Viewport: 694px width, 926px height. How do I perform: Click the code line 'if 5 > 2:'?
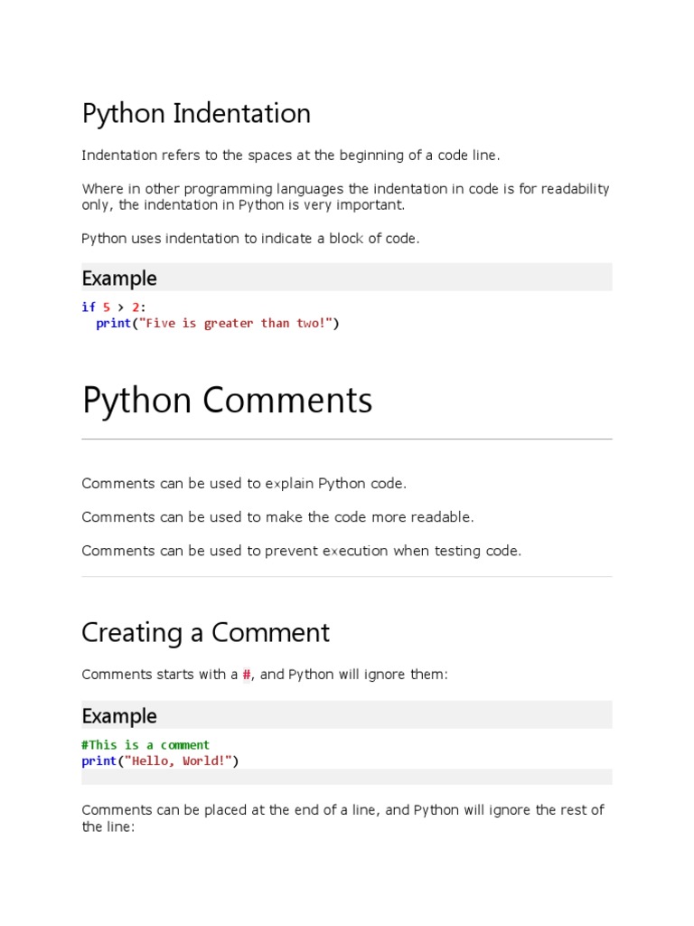(x=114, y=307)
